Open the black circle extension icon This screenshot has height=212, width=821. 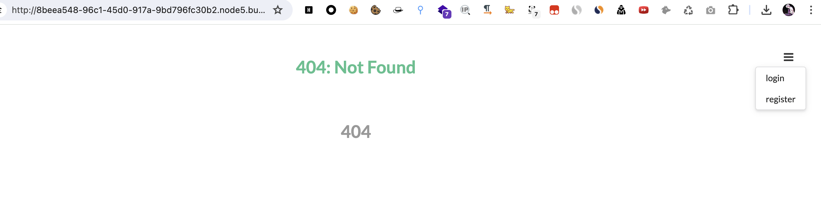coord(331,10)
